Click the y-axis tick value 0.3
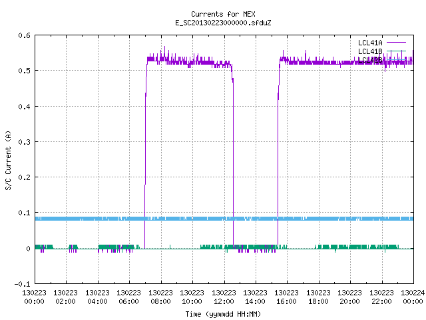Viewport: 426px width, 320px height. point(24,142)
